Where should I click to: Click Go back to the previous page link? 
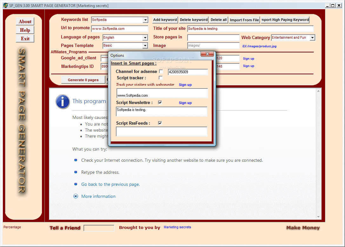click(110, 184)
